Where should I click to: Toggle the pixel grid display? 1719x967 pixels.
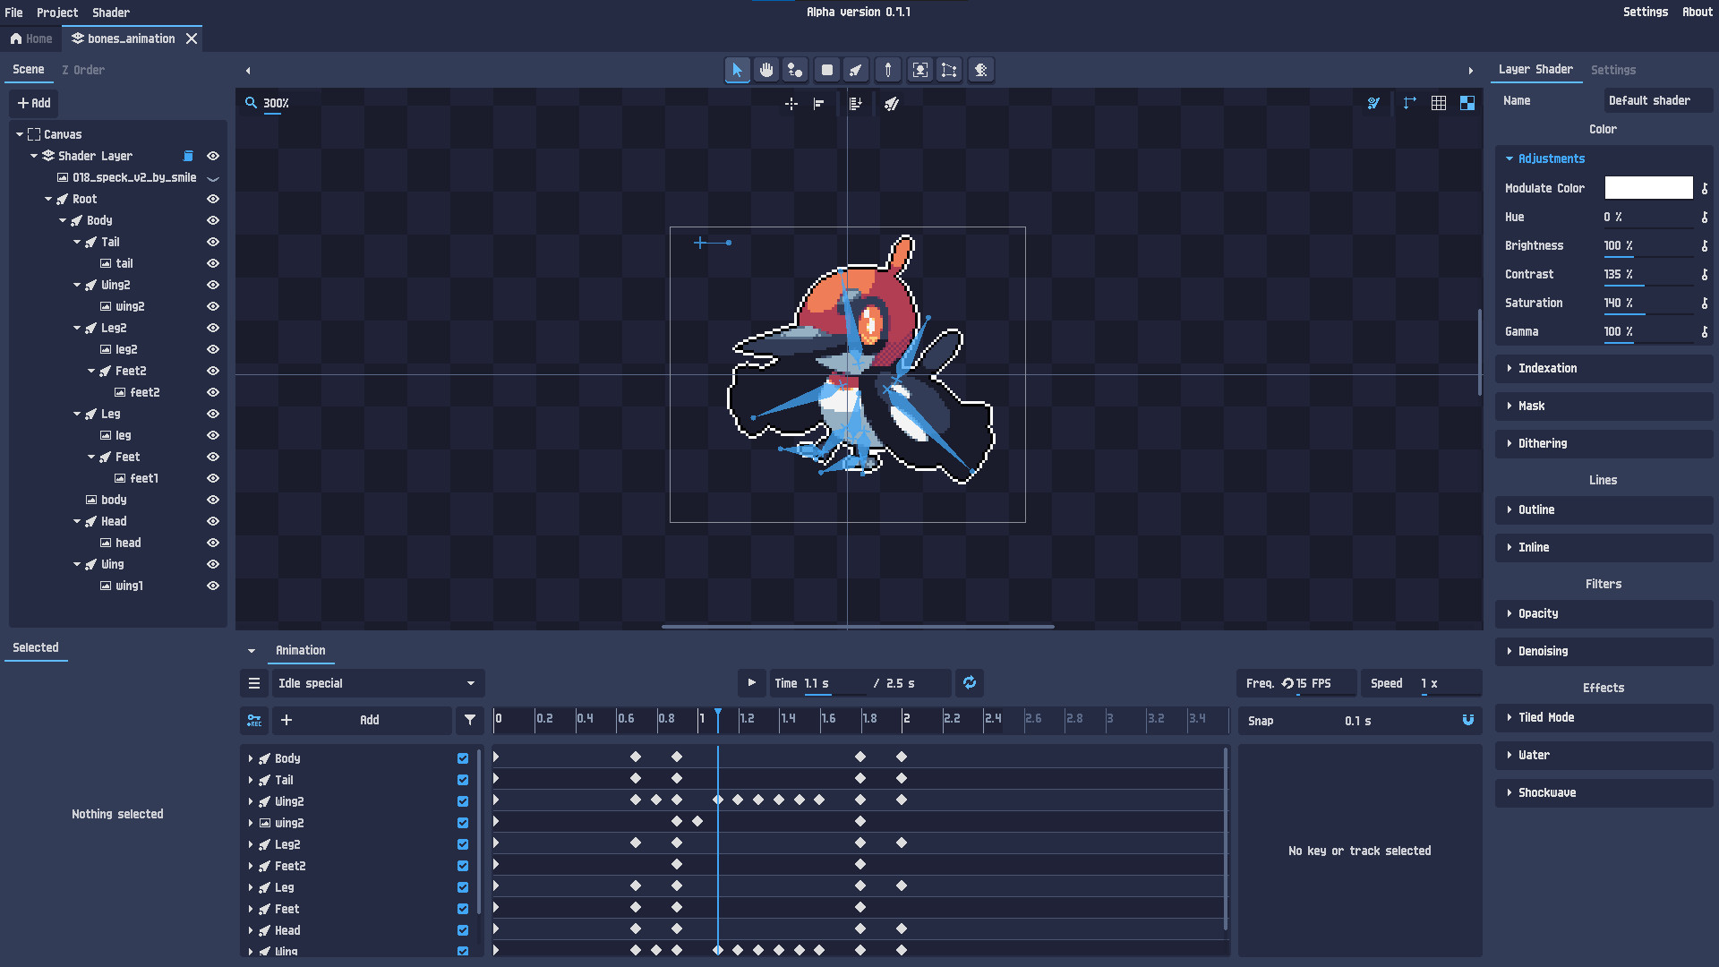1439,103
